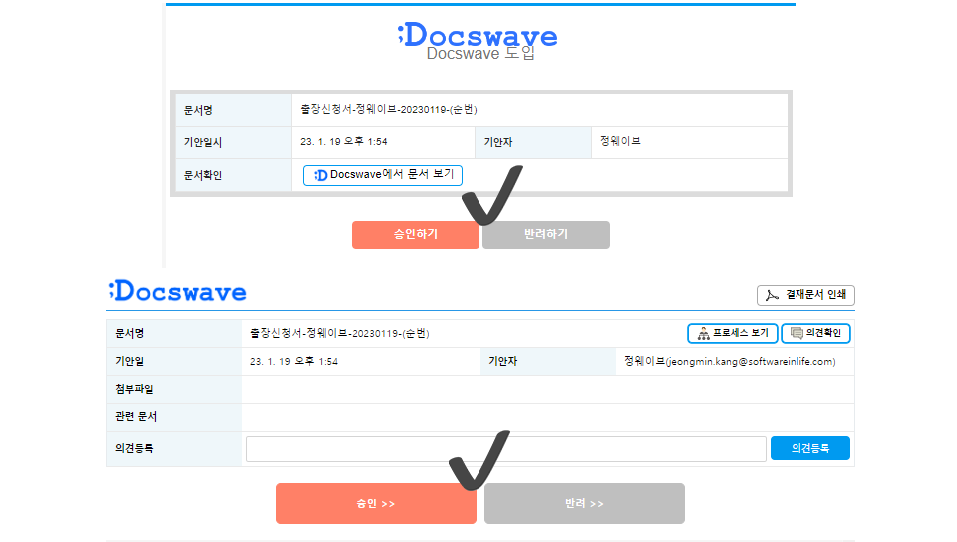The image size is (957, 542).
Task: Click the org-chart icon in 프로세스 보기
Action: (x=703, y=334)
